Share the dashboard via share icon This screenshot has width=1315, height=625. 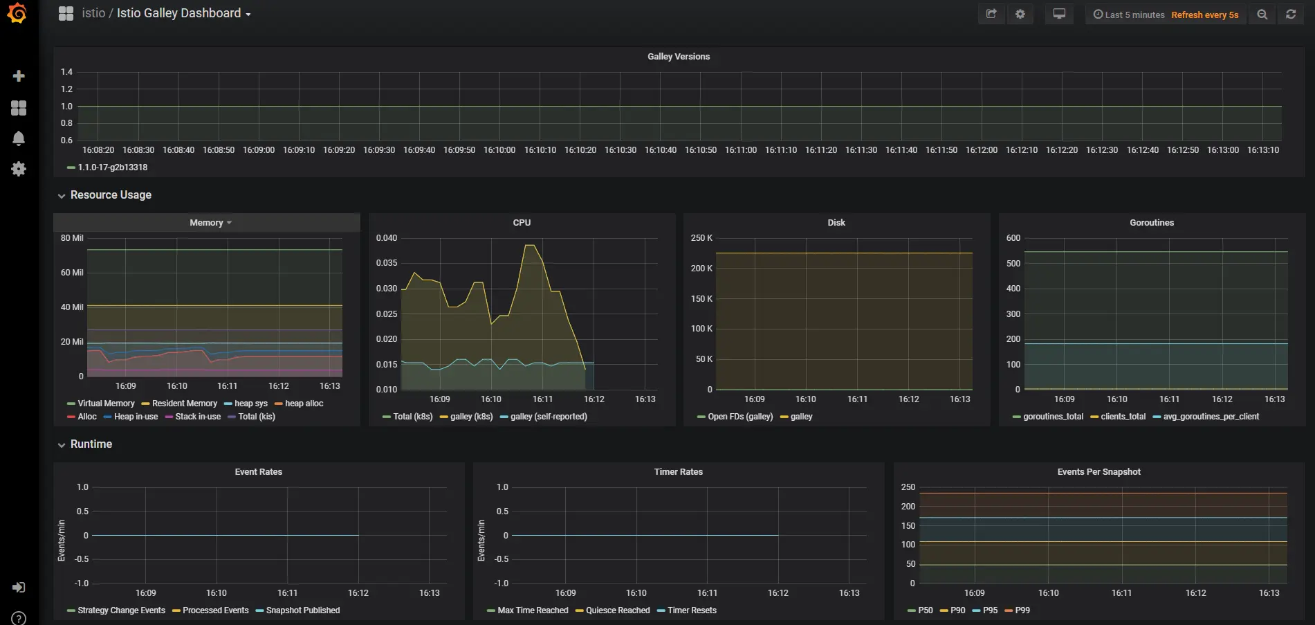[x=991, y=14]
